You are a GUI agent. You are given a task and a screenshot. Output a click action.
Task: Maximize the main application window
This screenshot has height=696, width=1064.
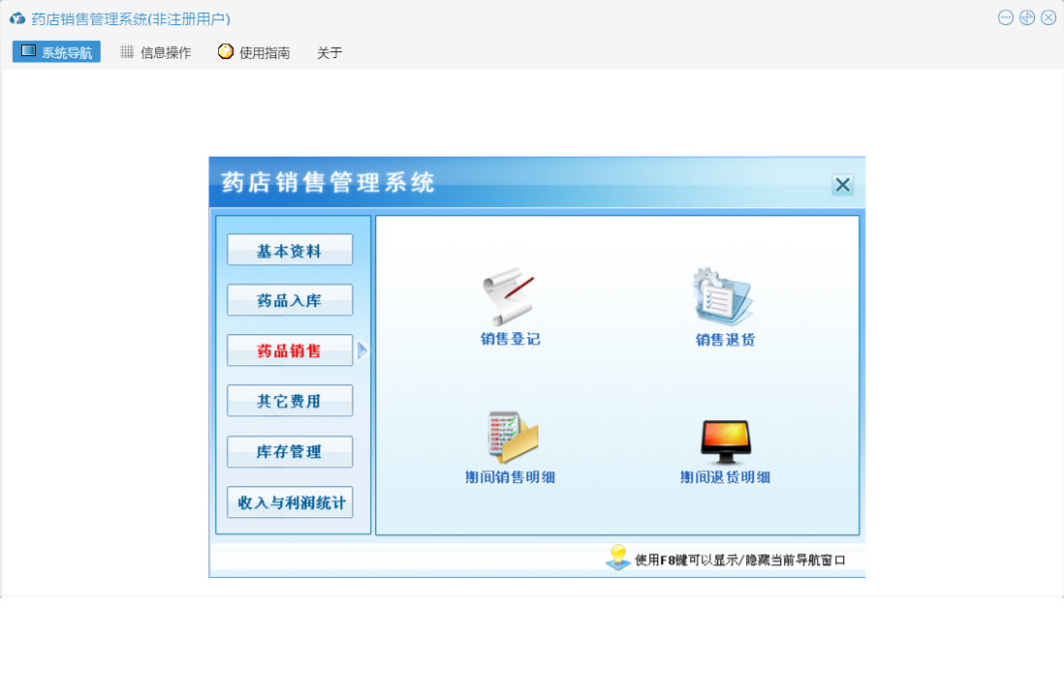pos(1027,17)
